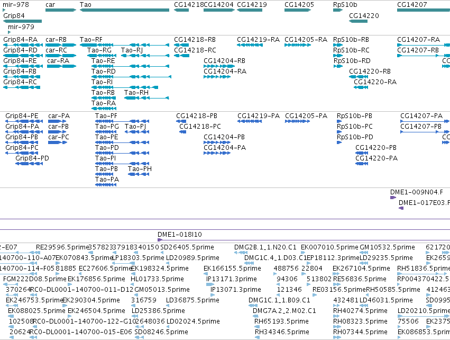450x340 pixels.
Task: Click protein car-PC
Action: [58, 142]
